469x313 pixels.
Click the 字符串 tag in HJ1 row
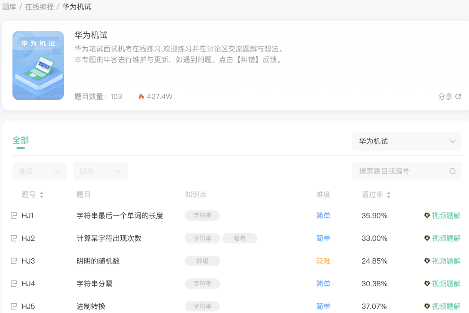202,215
